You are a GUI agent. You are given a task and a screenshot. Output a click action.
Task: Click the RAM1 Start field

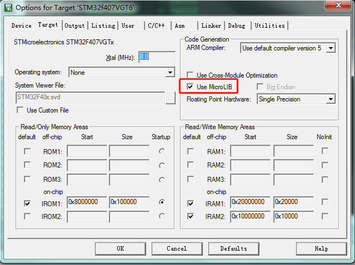(x=250, y=151)
